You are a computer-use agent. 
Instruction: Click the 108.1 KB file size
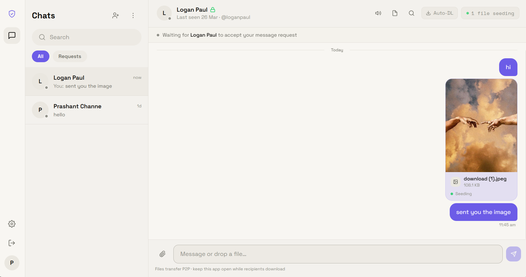472,185
